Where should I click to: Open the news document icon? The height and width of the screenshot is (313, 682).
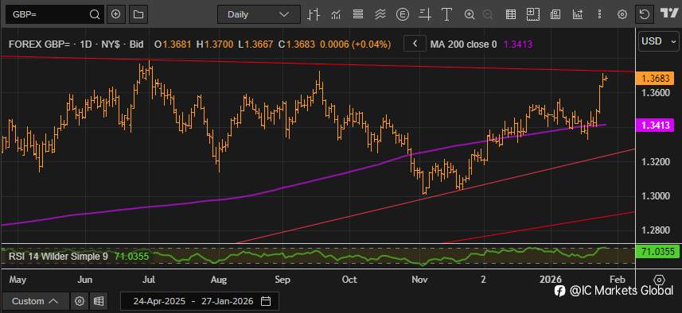coord(555,14)
